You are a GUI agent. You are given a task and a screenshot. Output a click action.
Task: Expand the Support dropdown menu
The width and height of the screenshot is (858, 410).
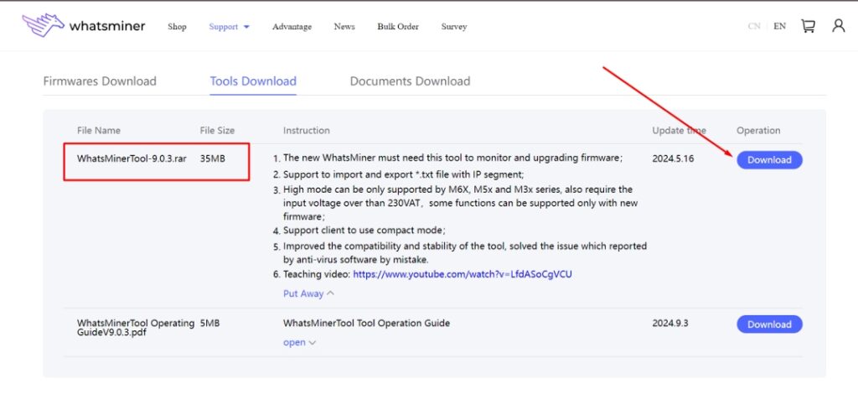(x=229, y=26)
